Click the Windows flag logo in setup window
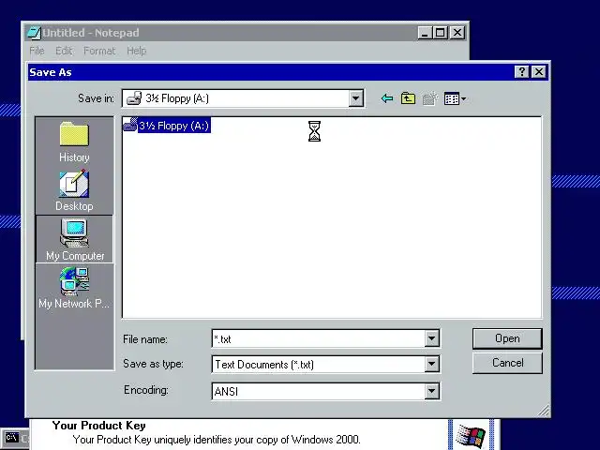 click(471, 436)
